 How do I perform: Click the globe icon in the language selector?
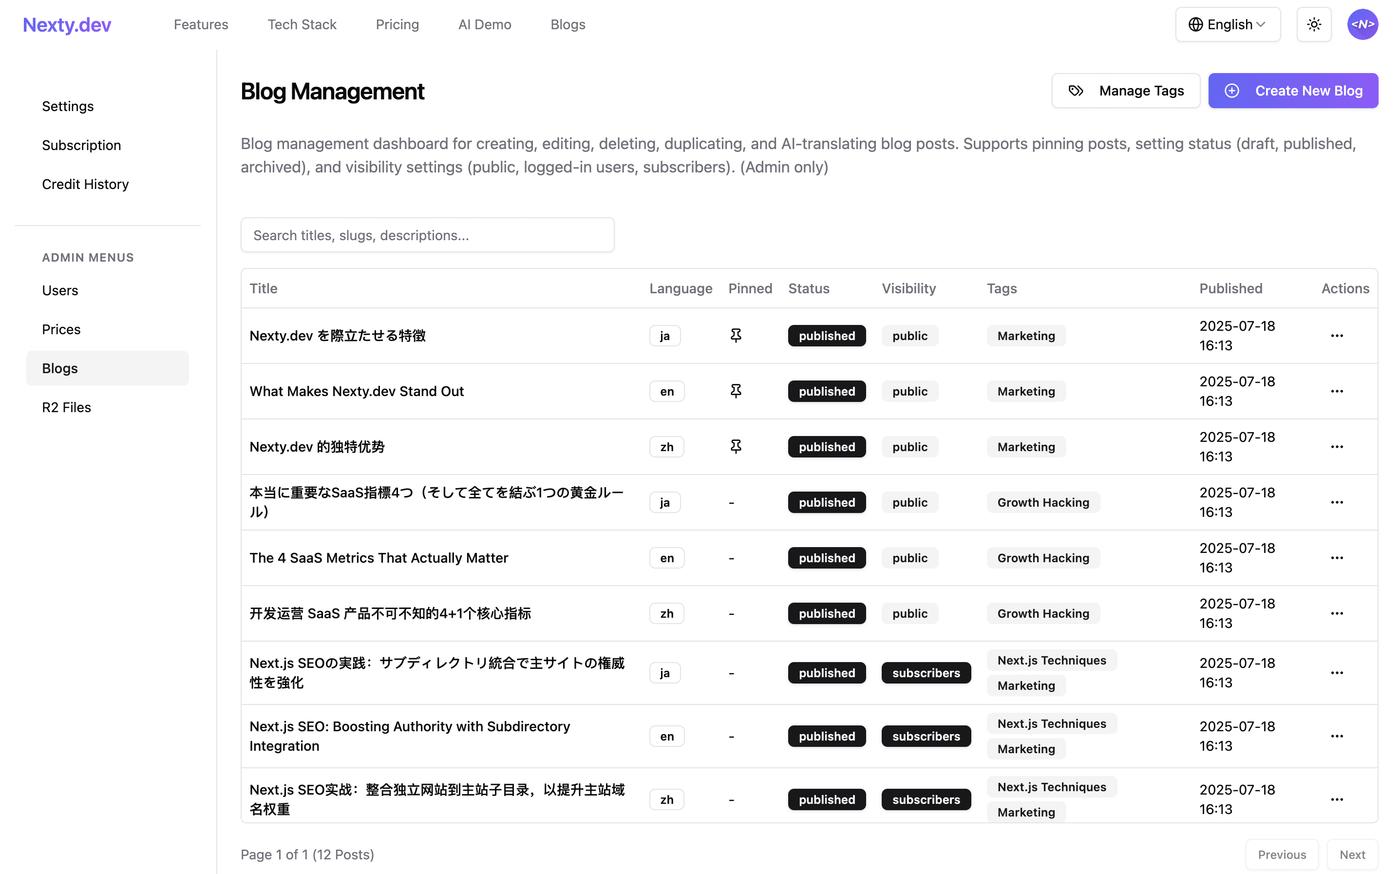click(1195, 24)
